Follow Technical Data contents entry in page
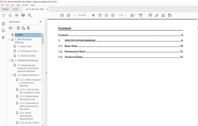 [120, 57]
